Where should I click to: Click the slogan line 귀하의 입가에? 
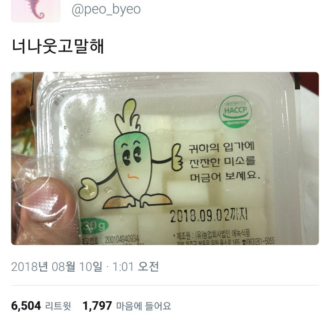221,147
